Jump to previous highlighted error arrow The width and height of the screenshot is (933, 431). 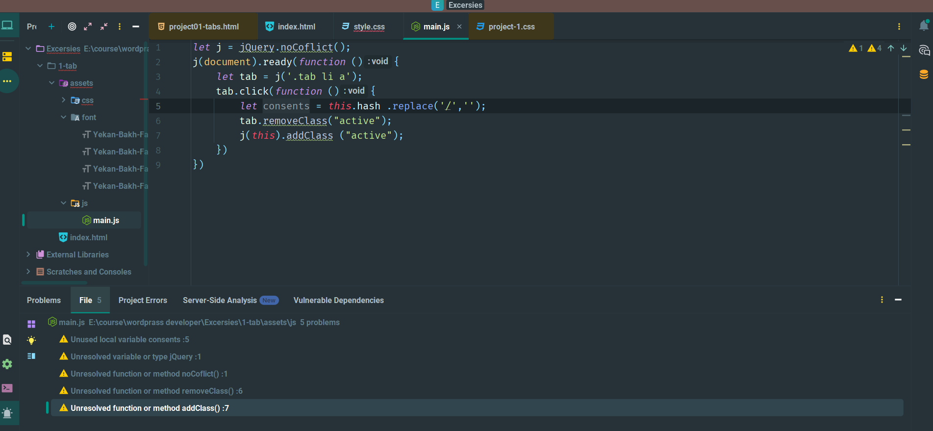tap(891, 48)
